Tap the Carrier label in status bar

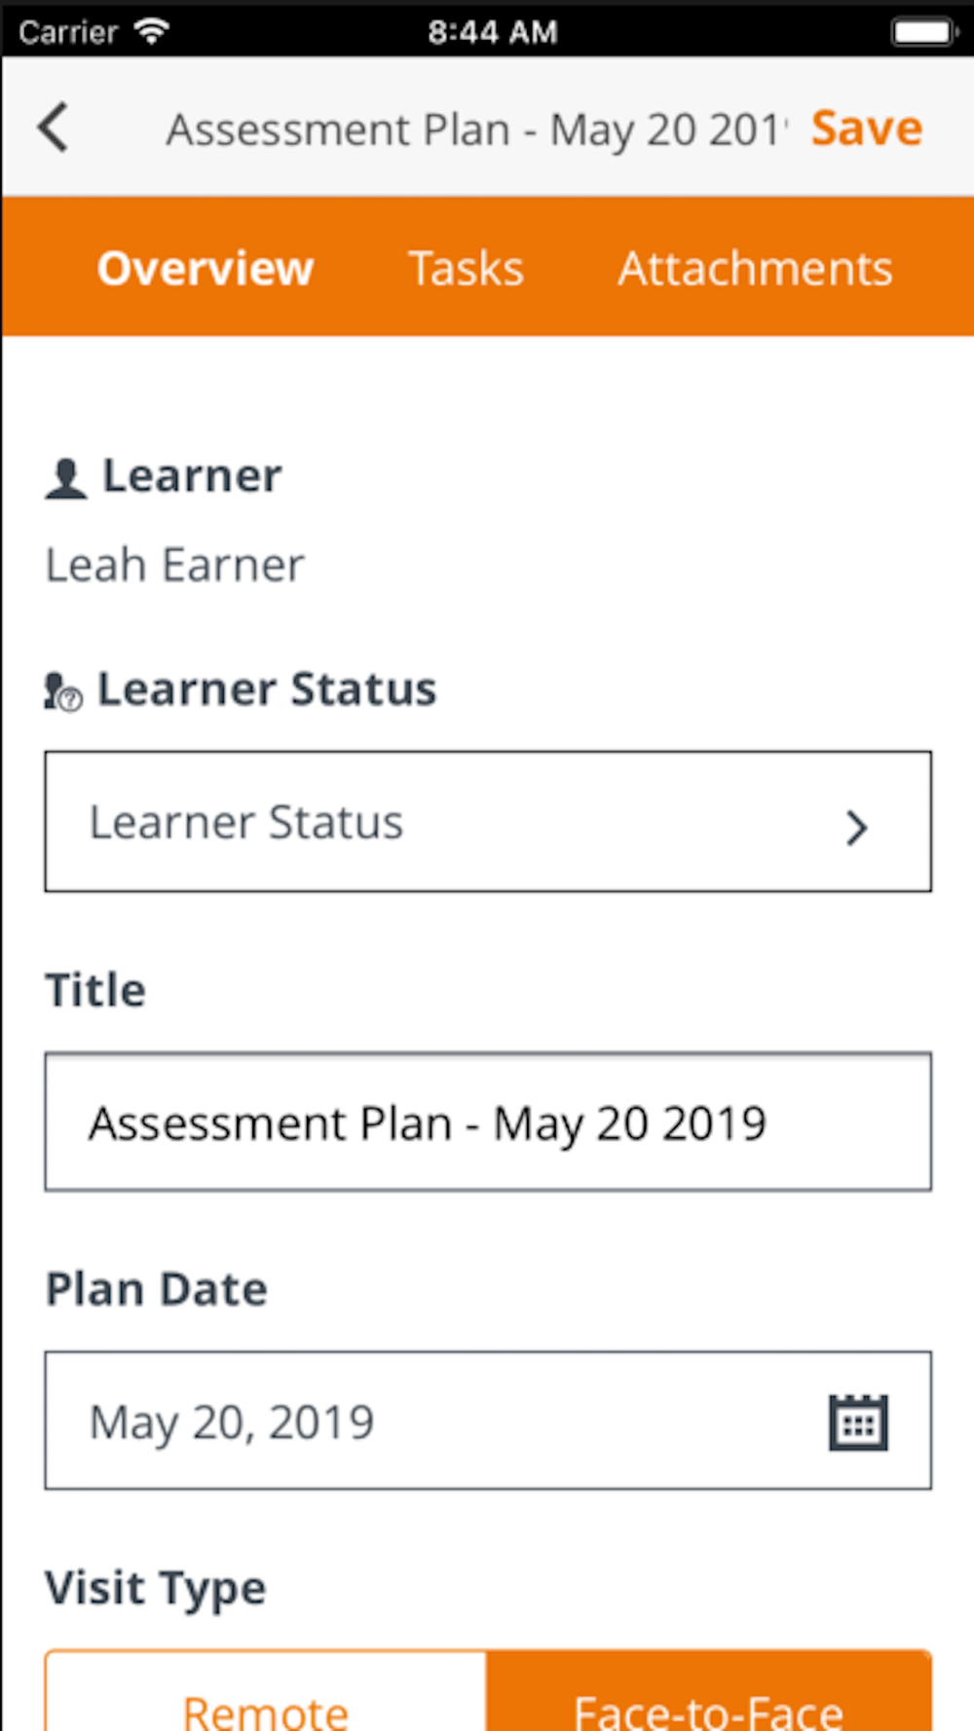point(68,32)
